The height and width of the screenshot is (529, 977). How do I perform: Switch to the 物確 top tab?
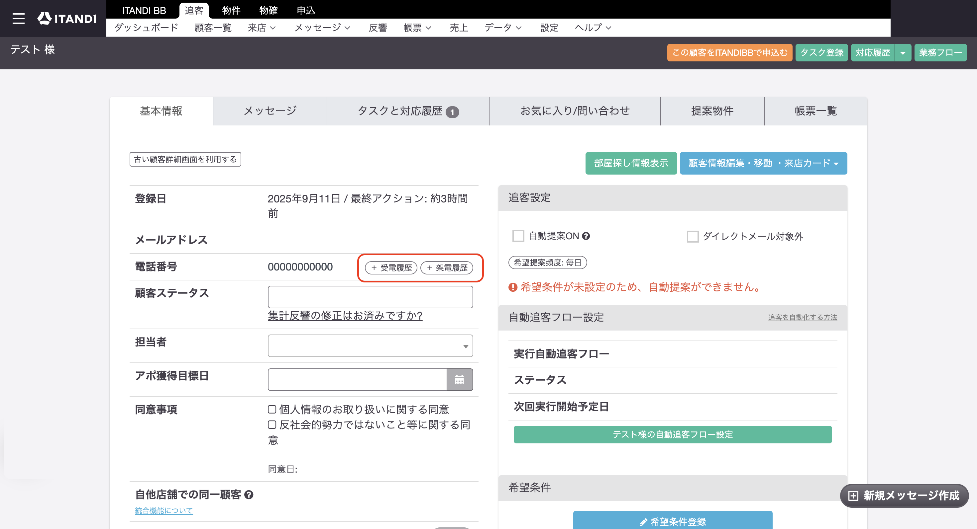268,10
